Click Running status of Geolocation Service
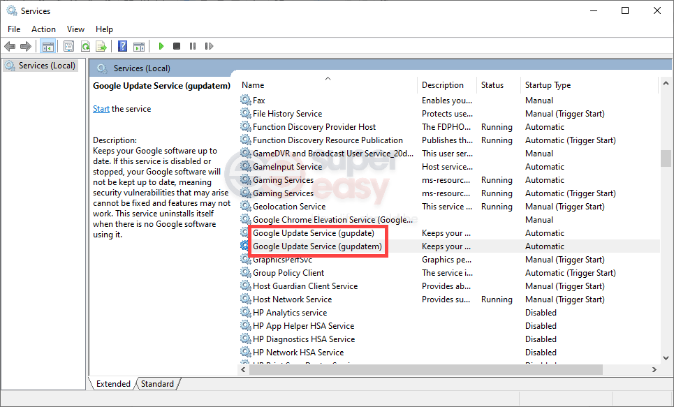The width and height of the screenshot is (674, 407). click(x=497, y=207)
